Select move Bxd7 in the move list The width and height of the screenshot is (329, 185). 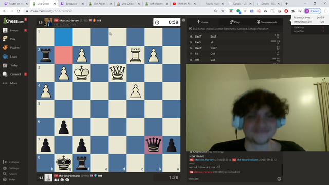198,36
